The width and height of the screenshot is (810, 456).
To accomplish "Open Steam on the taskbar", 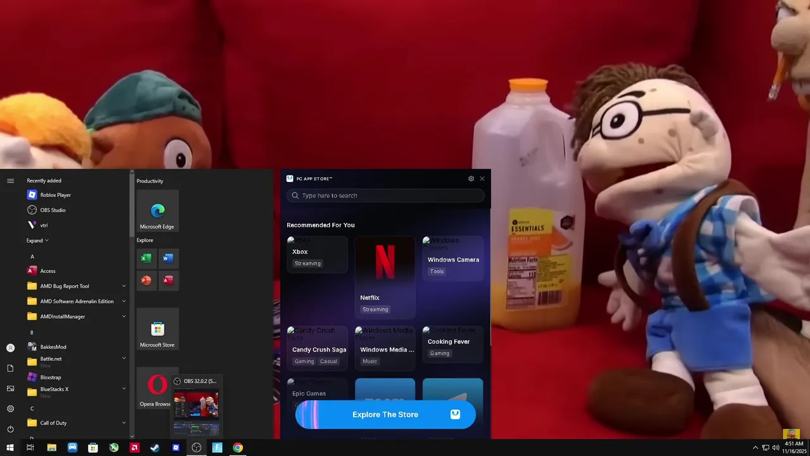I will (x=155, y=448).
